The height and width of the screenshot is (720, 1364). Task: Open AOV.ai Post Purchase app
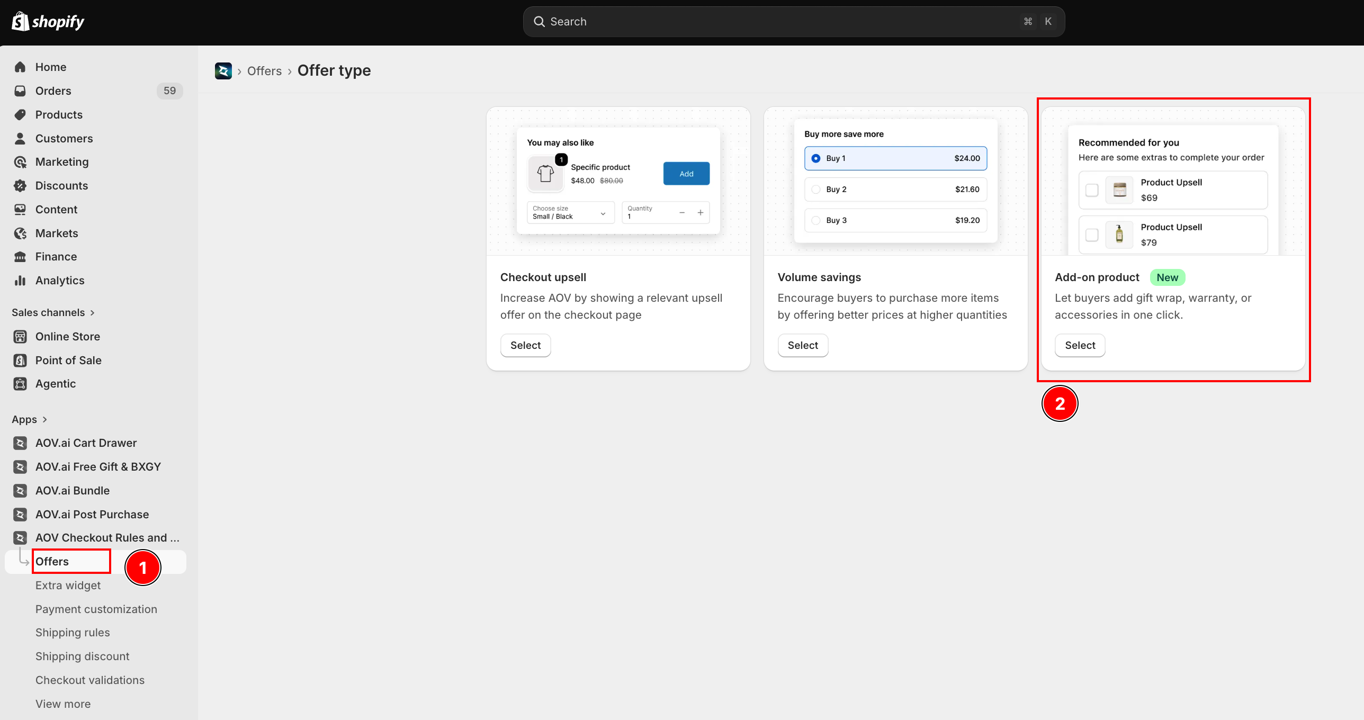point(92,514)
